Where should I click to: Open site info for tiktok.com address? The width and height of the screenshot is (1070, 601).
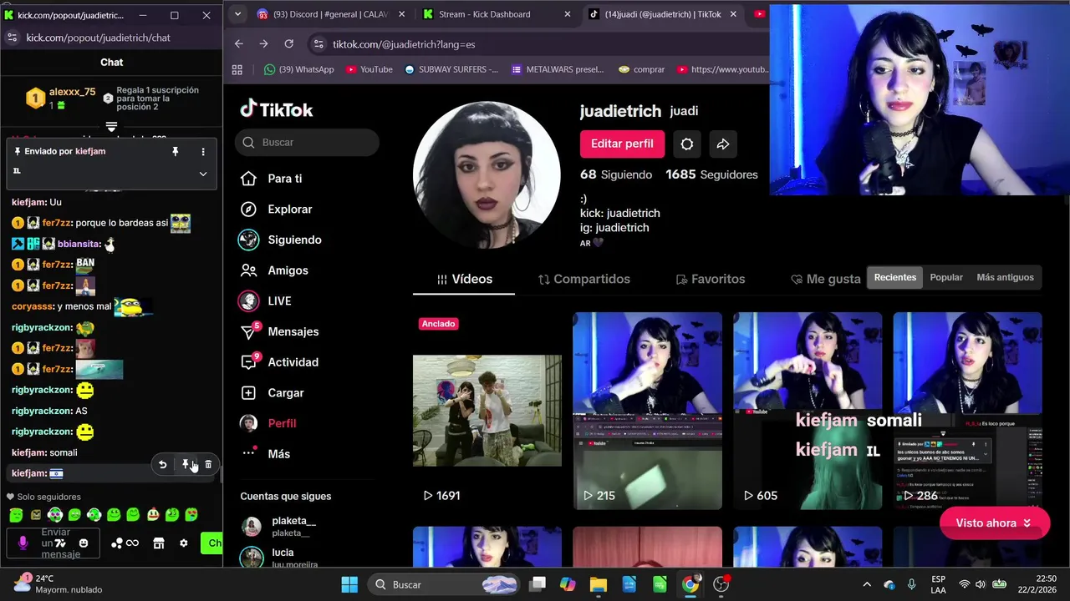(318, 44)
